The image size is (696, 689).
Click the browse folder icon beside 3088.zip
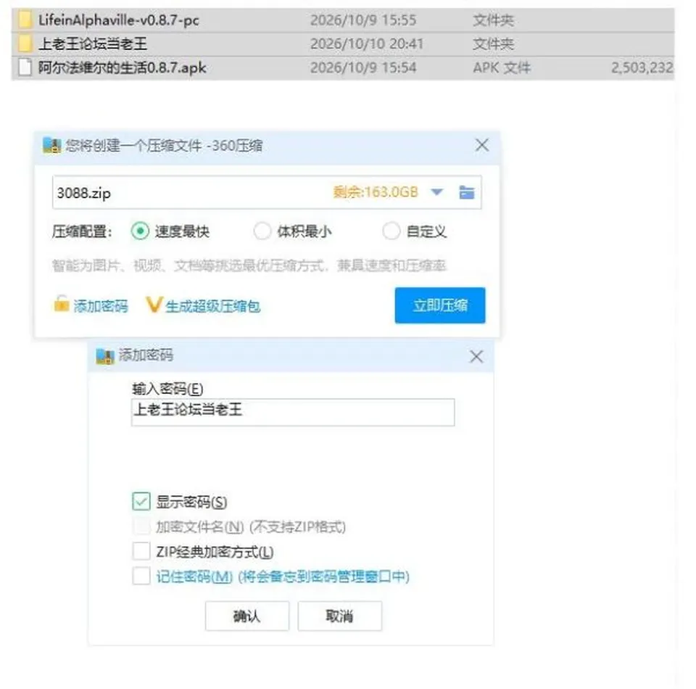click(x=466, y=192)
